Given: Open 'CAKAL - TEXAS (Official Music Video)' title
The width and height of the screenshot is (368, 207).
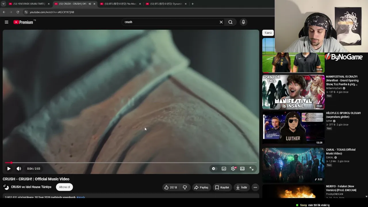Looking at the screenshot, I should 341,152.
